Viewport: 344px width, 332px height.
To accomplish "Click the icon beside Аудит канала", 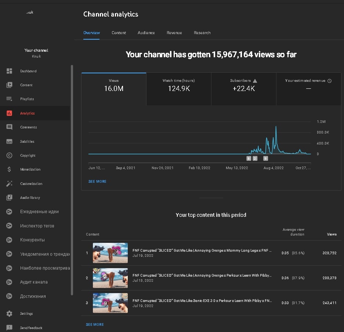I will [x=9, y=282].
